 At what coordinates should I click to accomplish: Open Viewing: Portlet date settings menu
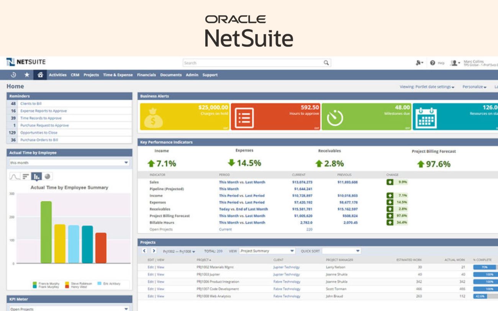[x=427, y=87]
